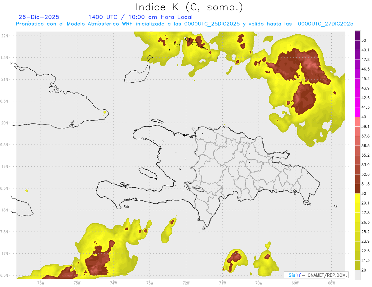Click the colorbar value "32.6"
Viewport: 372px width, 287px height.
[365, 174]
